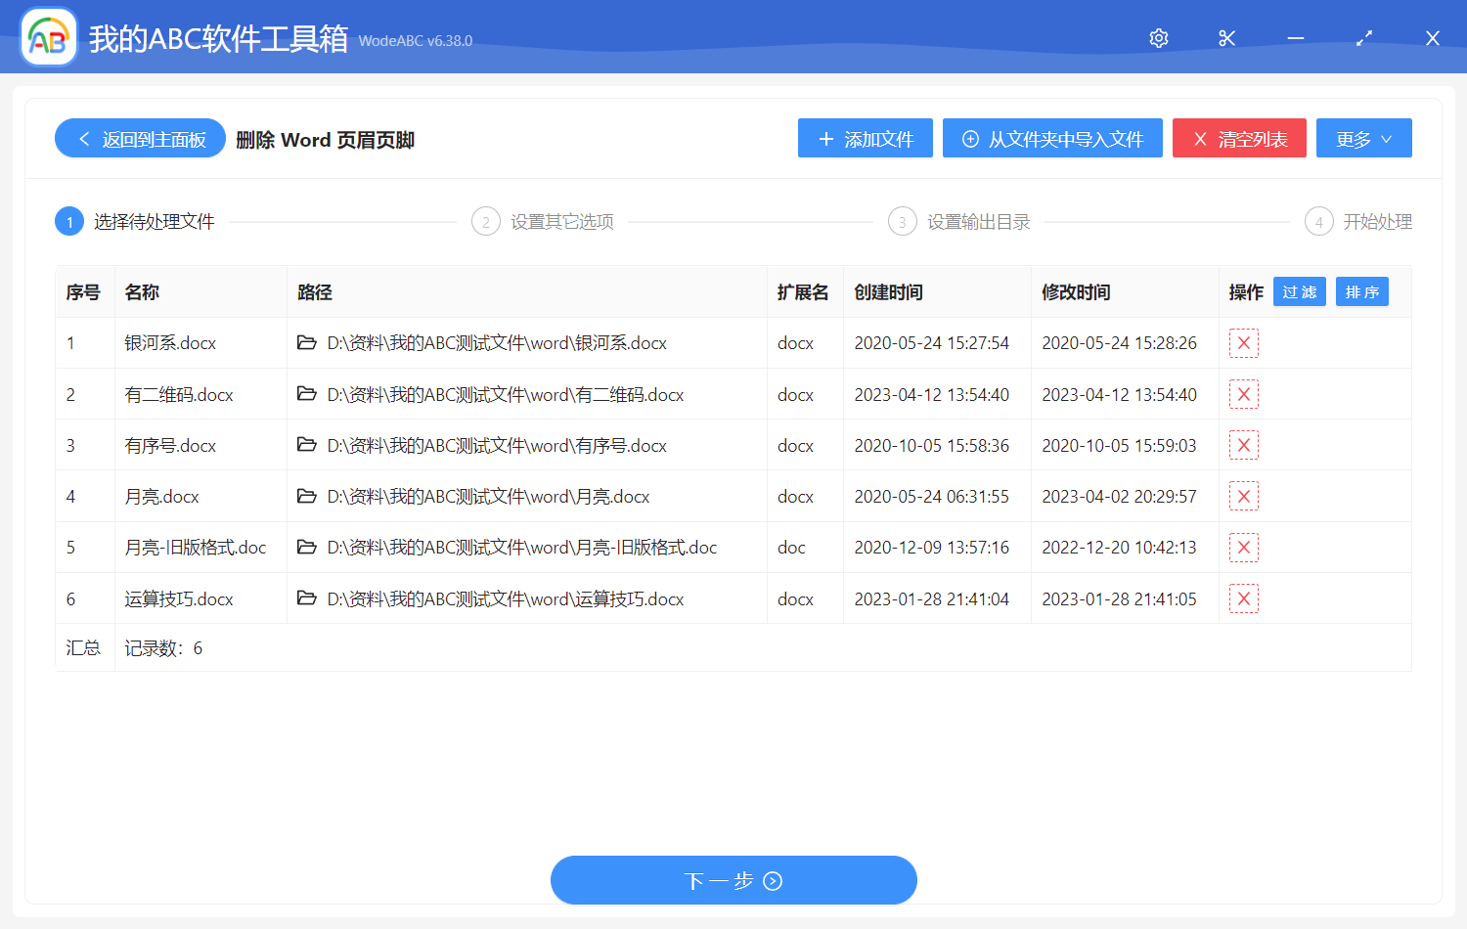The height and width of the screenshot is (929, 1467).
Task: Open the 排序 sort control
Action: pos(1361,290)
